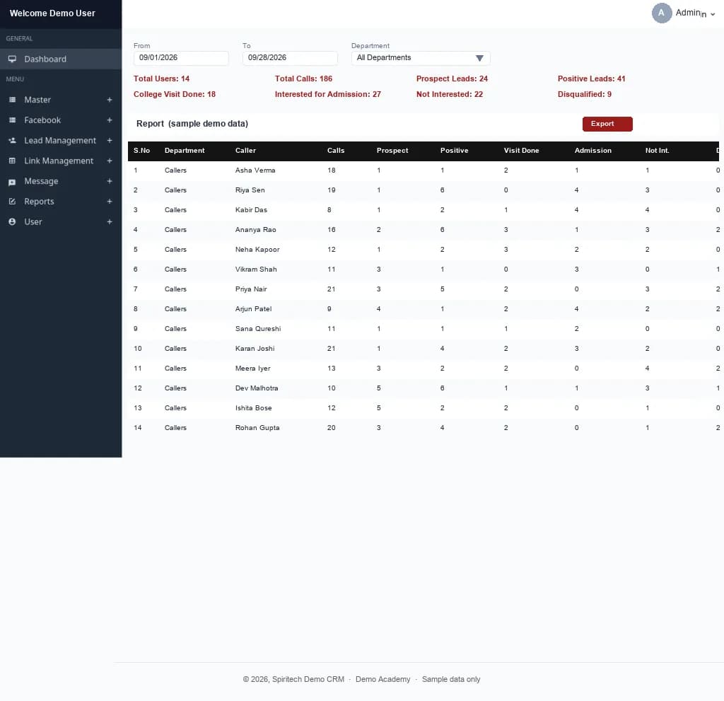
Task: Click the Calls column header
Action: click(x=336, y=151)
